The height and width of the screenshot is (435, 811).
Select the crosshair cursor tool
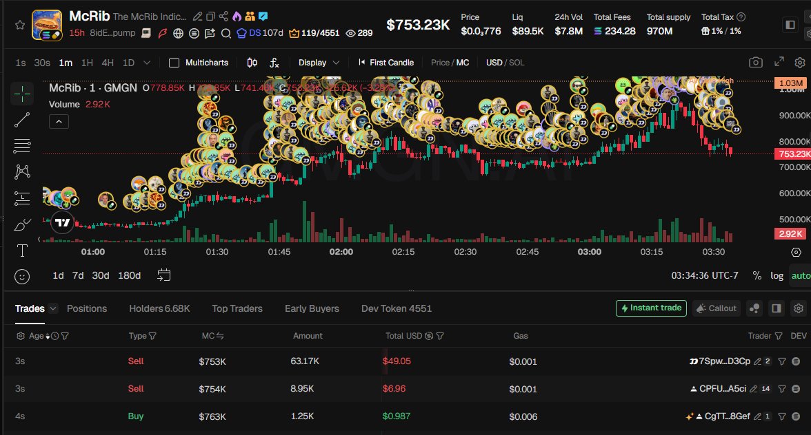[x=22, y=94]
